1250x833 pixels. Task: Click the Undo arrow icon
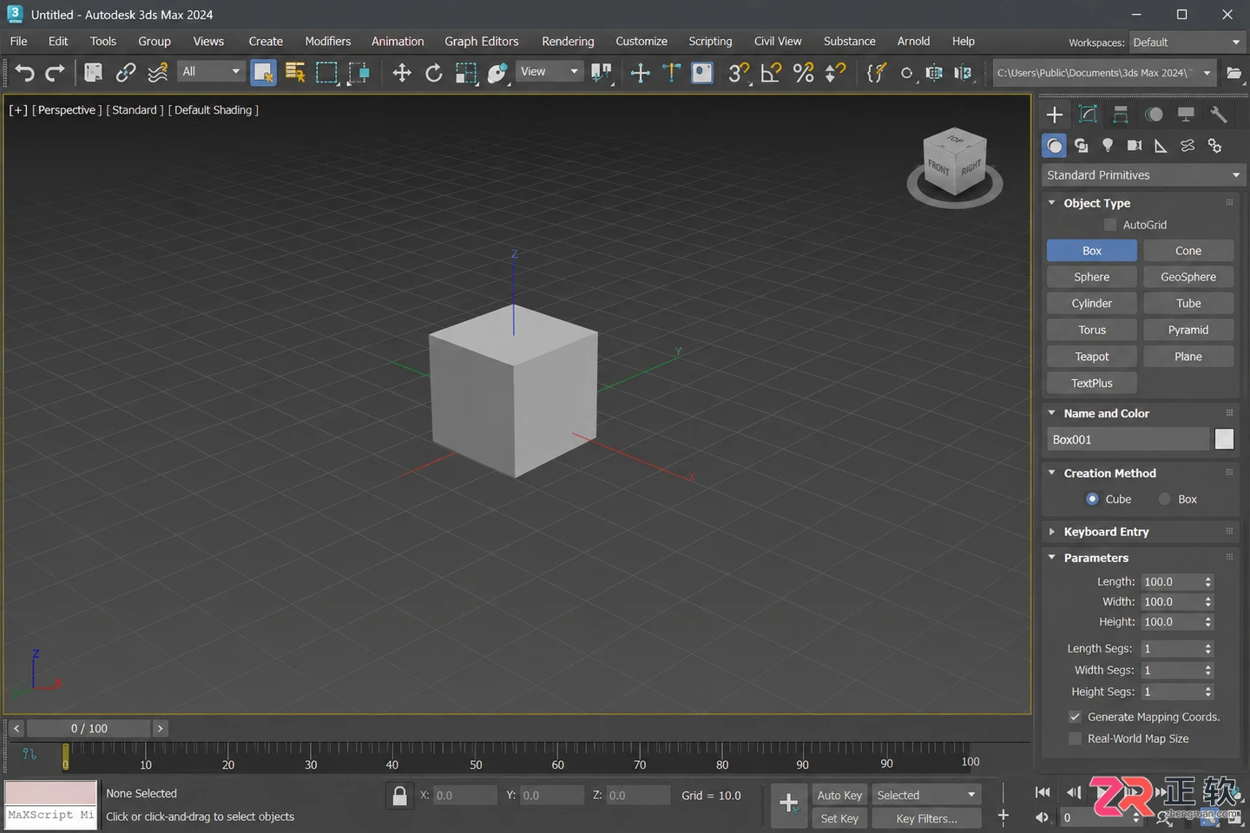coord(24,73)
